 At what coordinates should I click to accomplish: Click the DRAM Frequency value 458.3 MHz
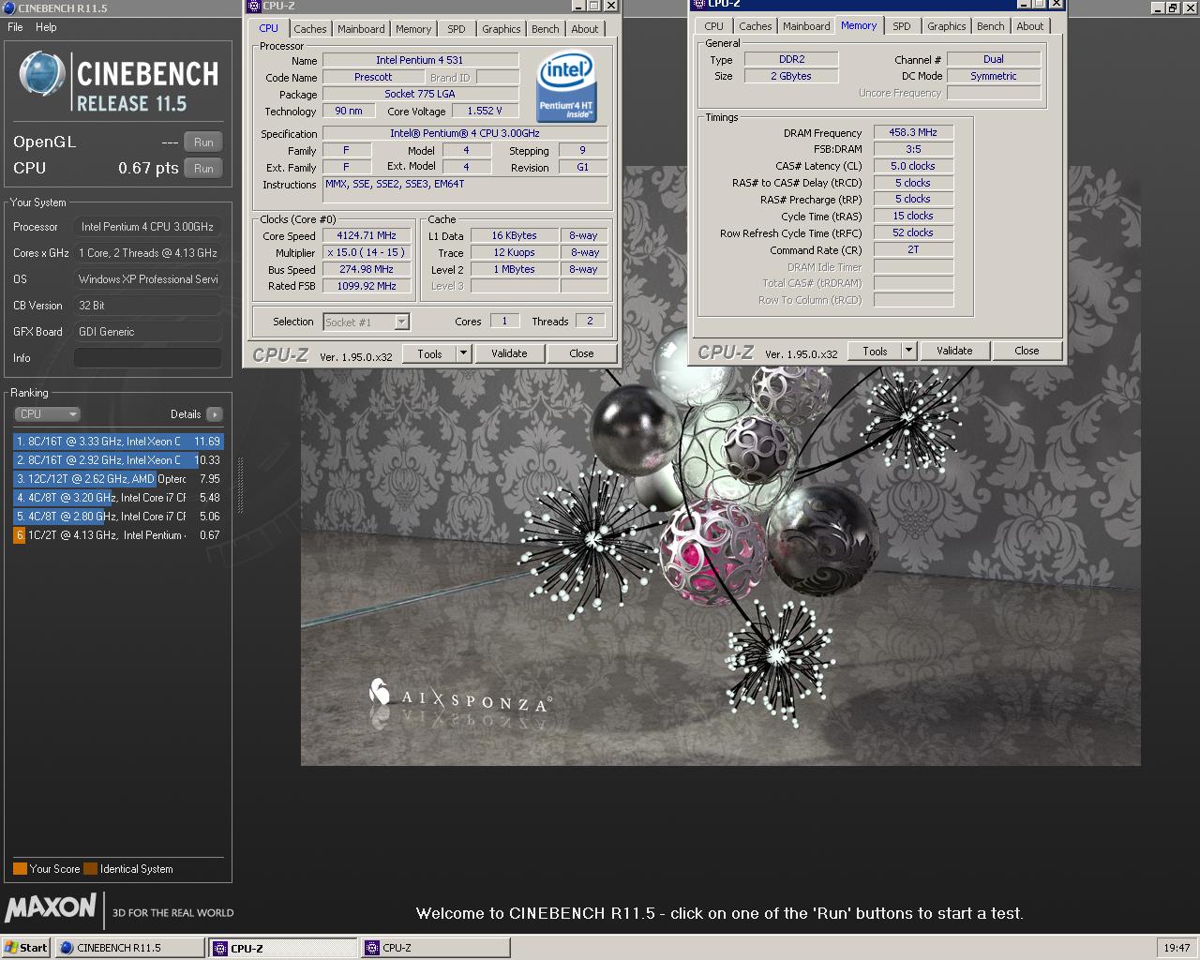tap(913, 132)
